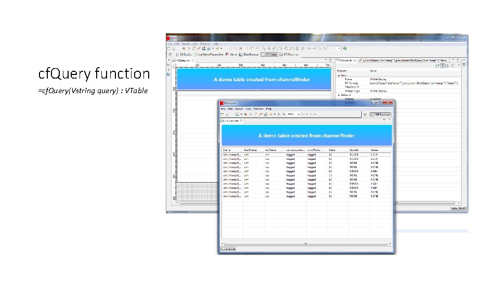Click hostName column header in runtime table
Viewport: 499px width, 281px height.
coord(254,150)
